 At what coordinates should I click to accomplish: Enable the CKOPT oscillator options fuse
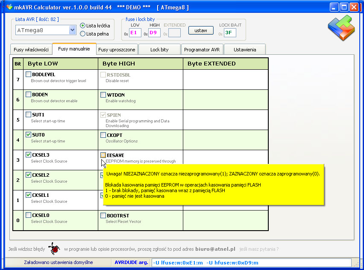(x=103, y=135)
